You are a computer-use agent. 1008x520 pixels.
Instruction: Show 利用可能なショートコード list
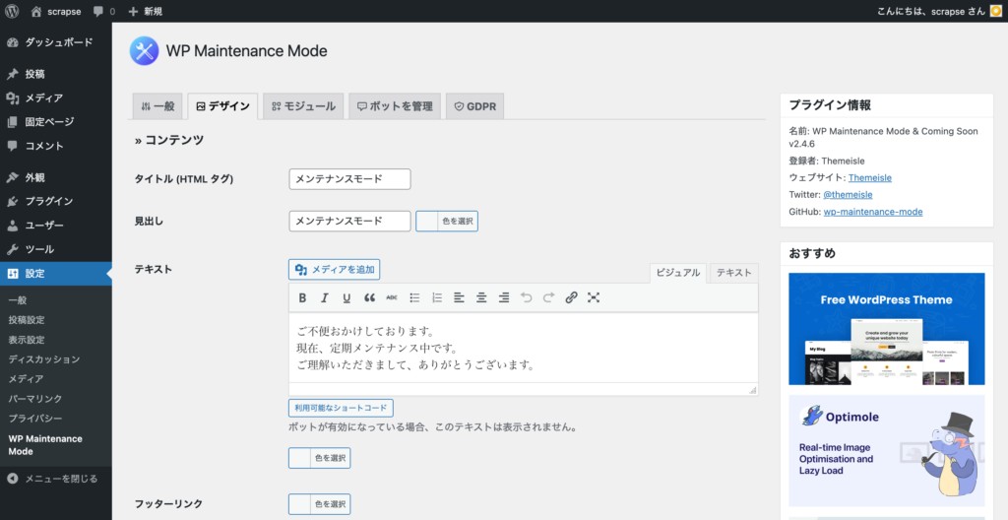pyautogui.click(x=341, y=408)
